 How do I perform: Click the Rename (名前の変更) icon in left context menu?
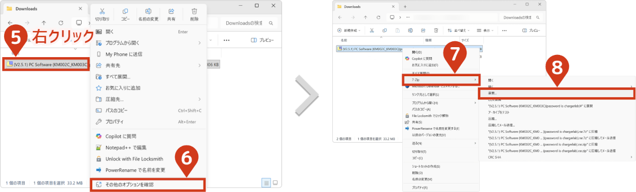(148, 11)
